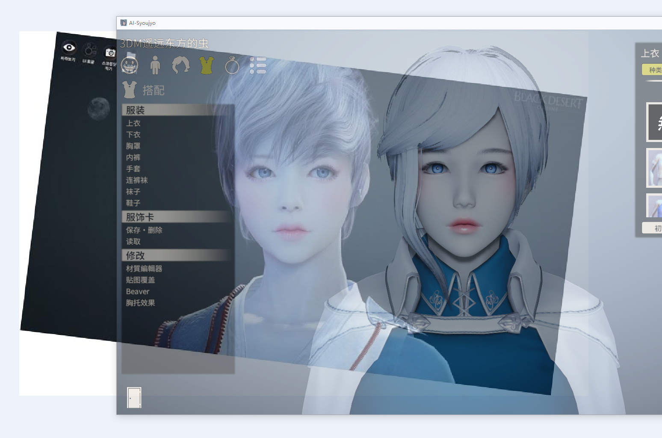Select the 种类 tab in 上衣 panel

(653, 70)
